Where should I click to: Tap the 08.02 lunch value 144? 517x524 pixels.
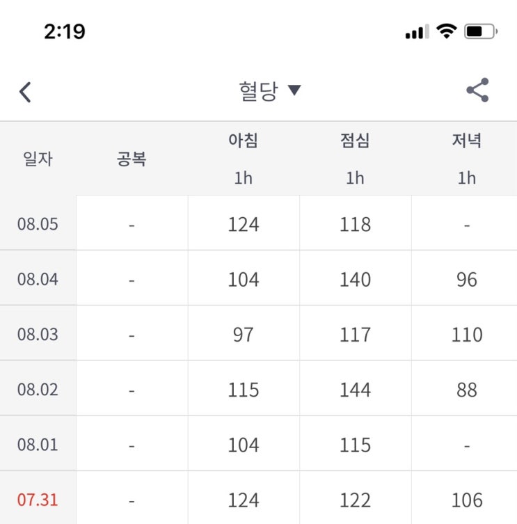[355, 390]
